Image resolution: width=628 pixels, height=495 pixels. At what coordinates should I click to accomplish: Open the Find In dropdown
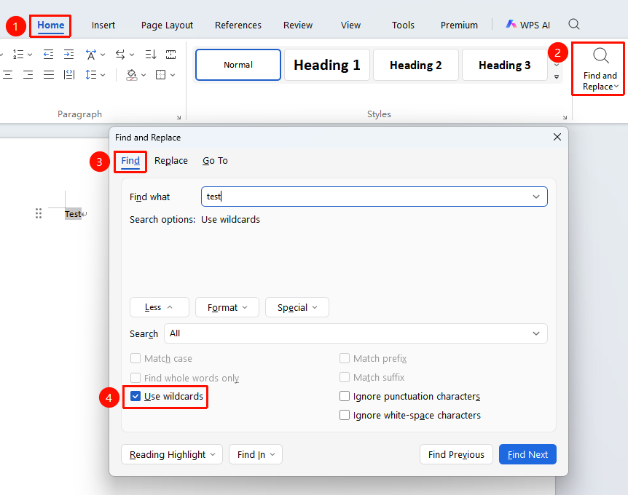(256, 454)
